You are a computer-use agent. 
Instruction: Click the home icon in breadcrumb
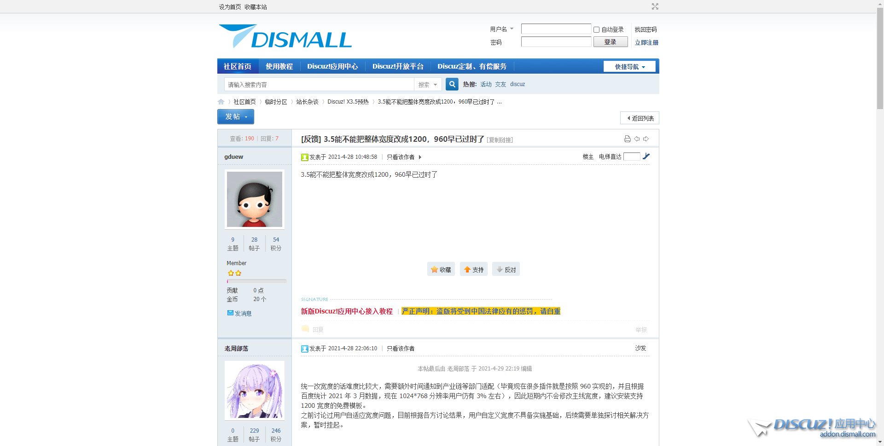coord(221,102)
